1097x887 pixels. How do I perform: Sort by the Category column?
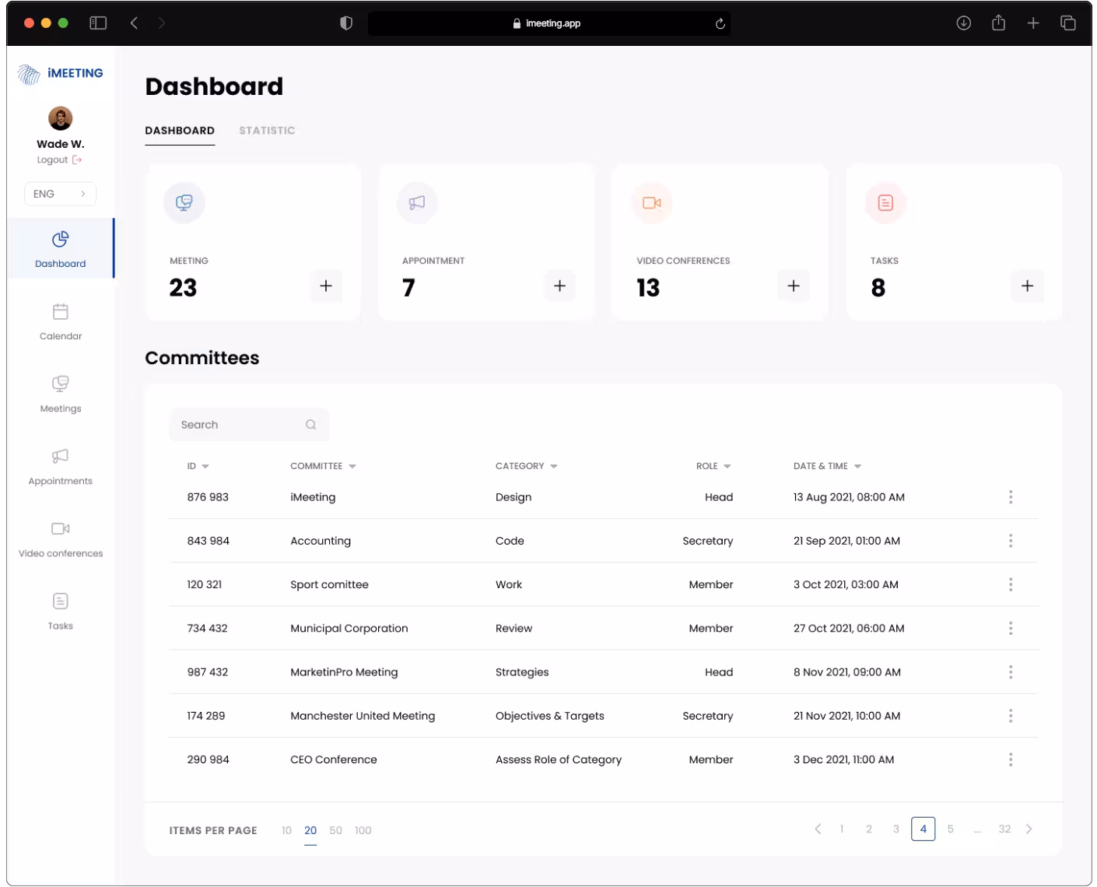527,466
